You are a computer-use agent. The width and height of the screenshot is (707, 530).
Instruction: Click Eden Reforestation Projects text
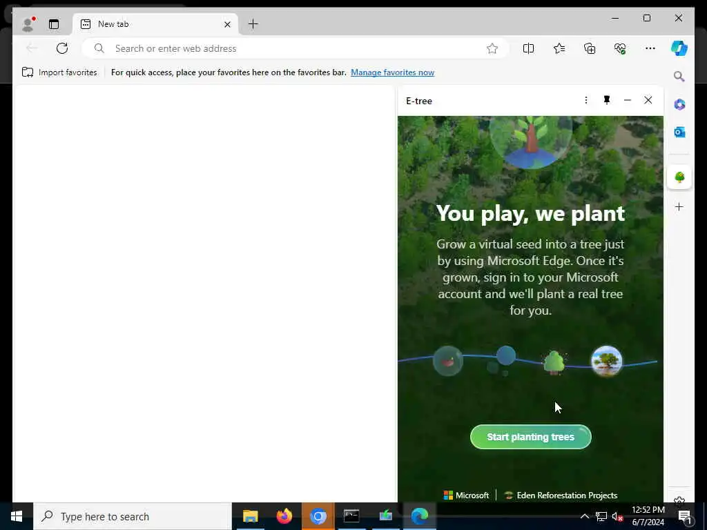pos(567,495)
